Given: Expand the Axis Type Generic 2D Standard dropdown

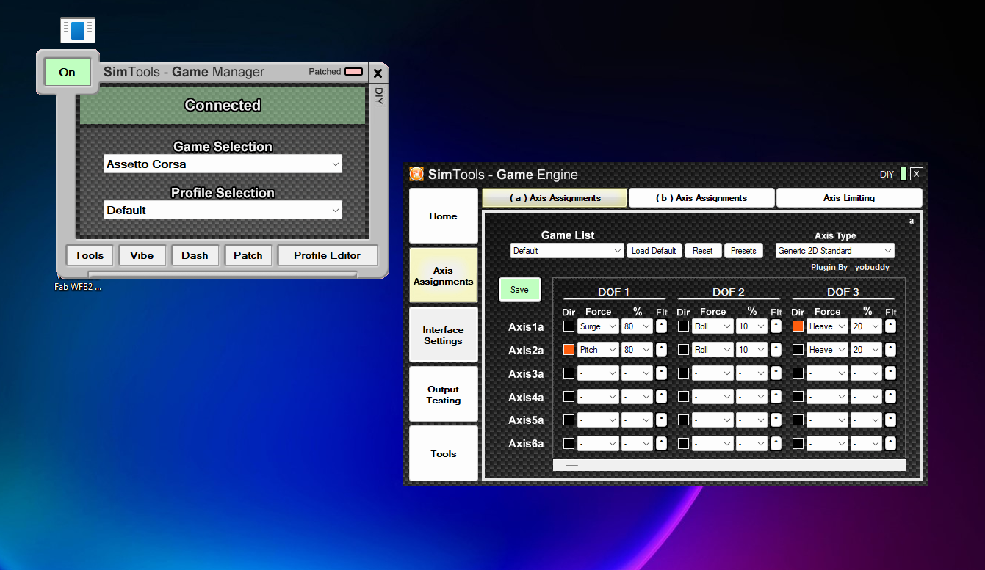Looking at the screenshot, I should point(834,251).
